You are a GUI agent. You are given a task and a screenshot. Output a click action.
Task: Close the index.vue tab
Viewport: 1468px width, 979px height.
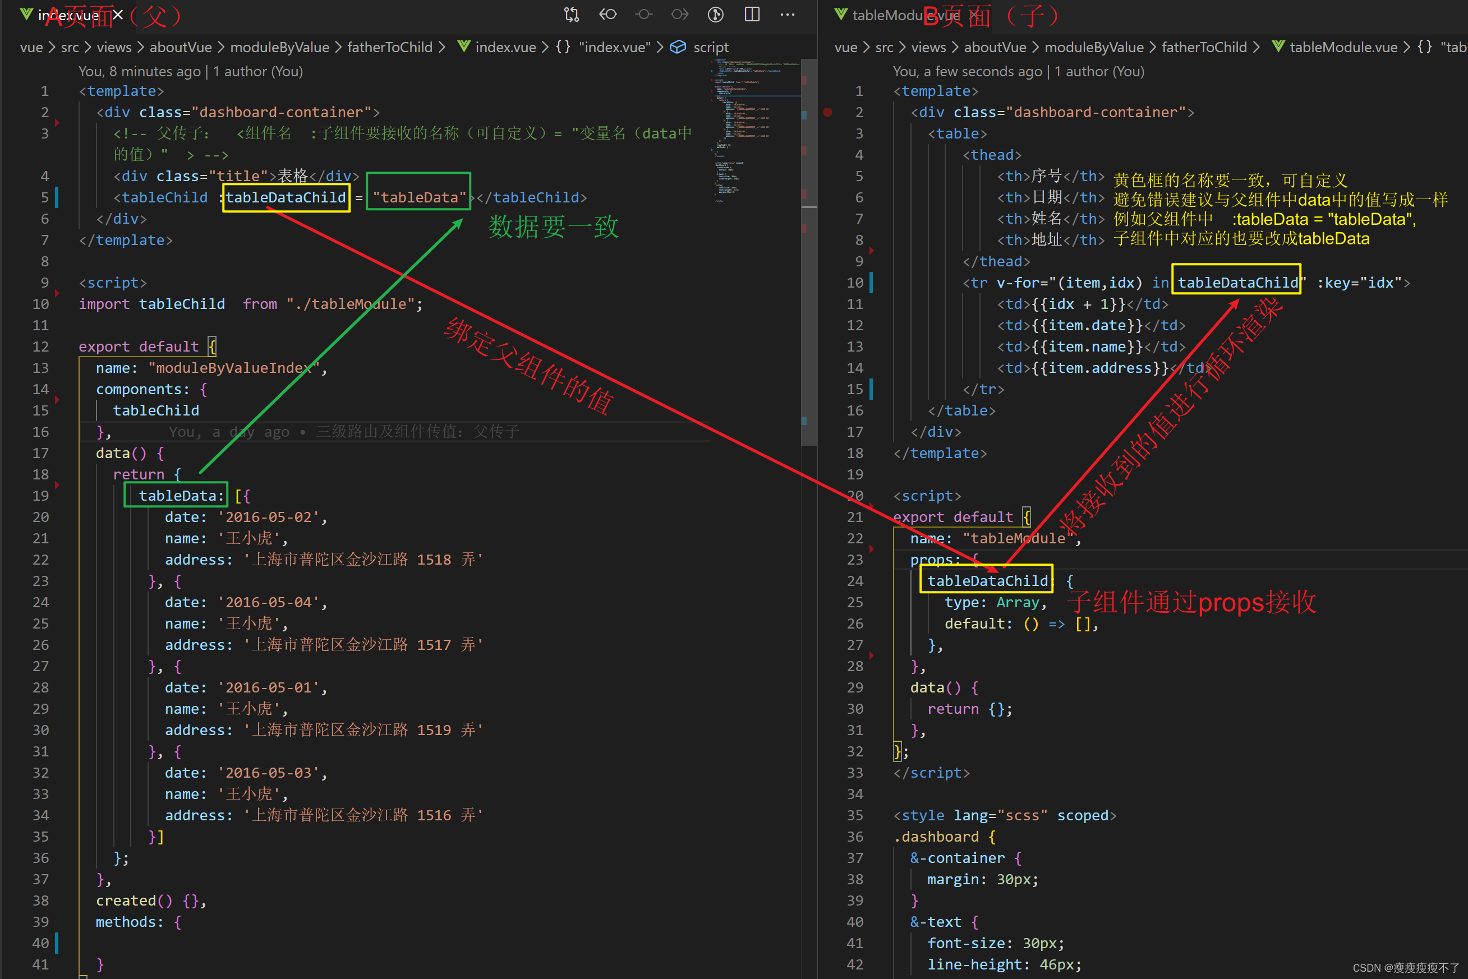point(117,15)
